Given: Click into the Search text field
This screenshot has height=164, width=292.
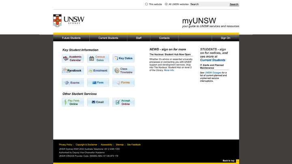Looking at the screenshot, I should [x=210, y=4].
